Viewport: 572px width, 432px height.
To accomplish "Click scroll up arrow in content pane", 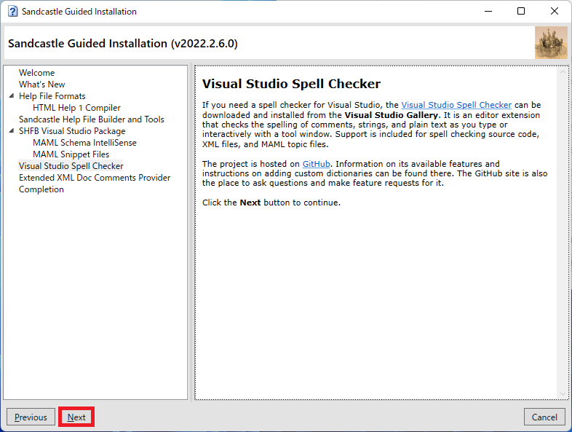I will tap(563, 72).
